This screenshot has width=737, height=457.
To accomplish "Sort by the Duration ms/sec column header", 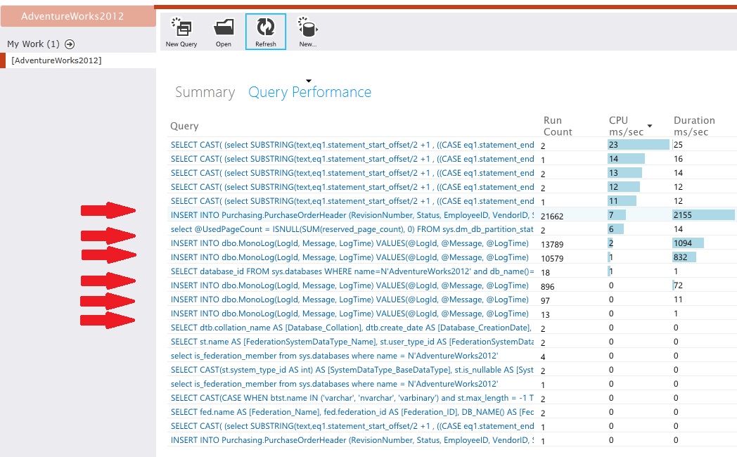I will coord(694,126).
